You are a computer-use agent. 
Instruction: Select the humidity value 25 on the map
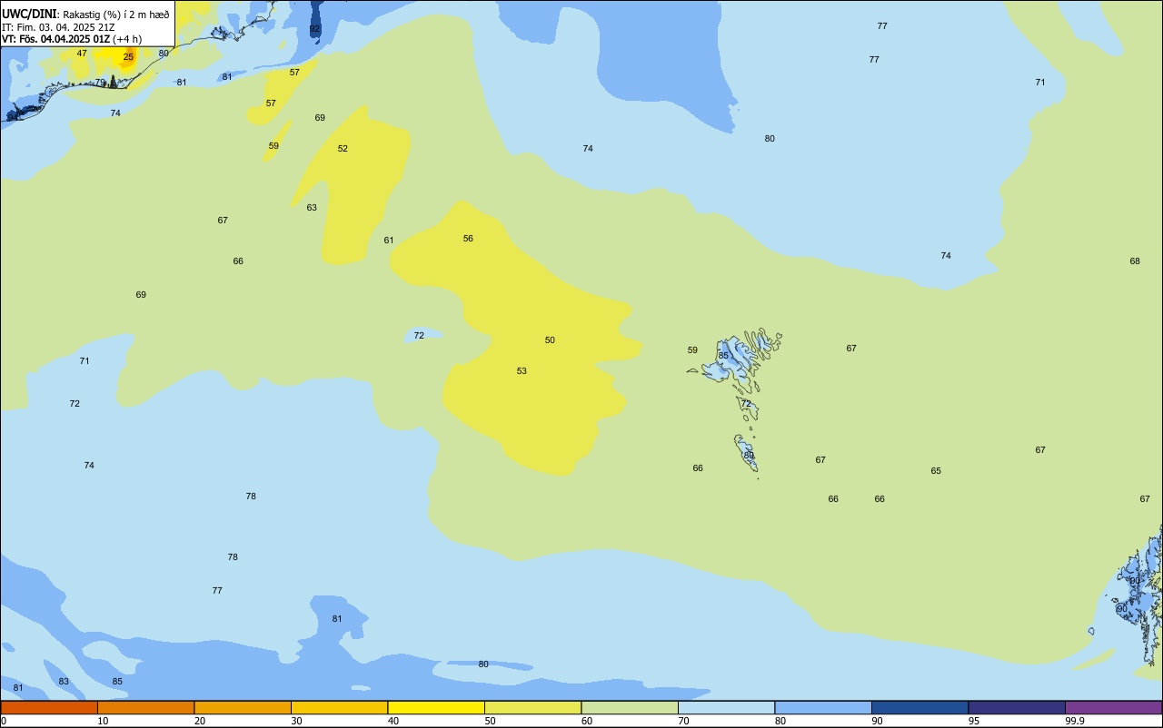tap(128, 57)
